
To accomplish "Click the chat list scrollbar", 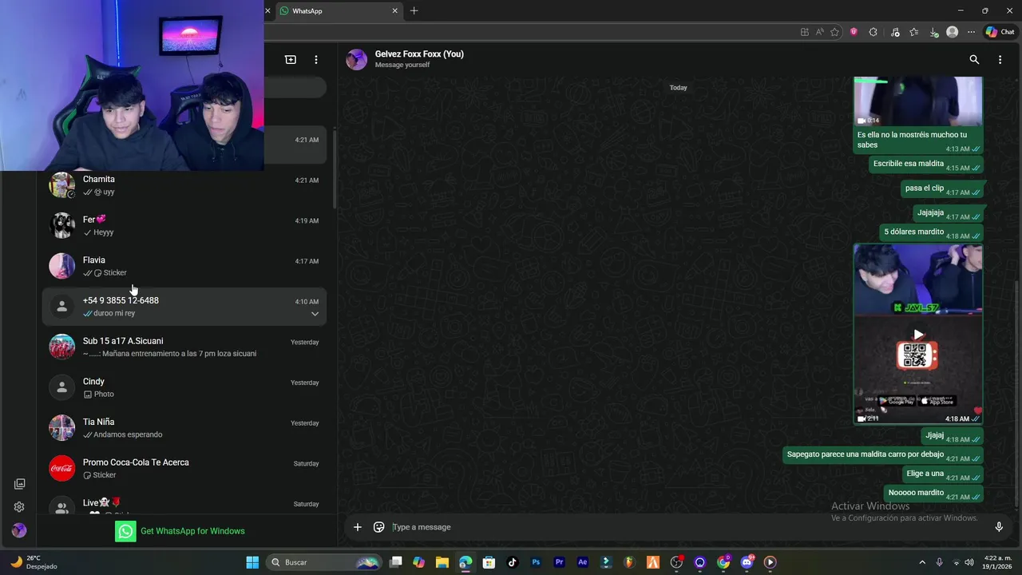I will (333, 168).
